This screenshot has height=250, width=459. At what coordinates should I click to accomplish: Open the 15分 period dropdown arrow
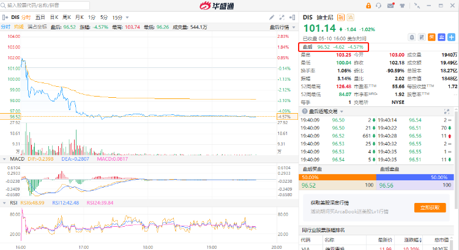[127, 18]
